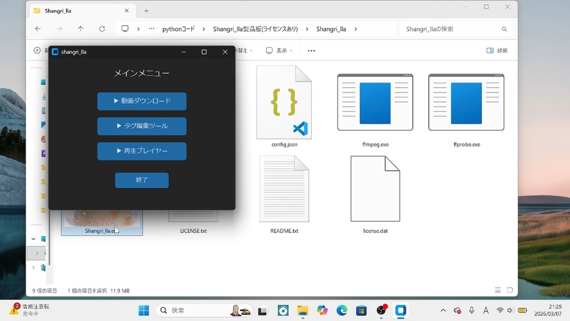Launch the タグ編集ツール button
The image size is (570, 321).
coord(142,126)
